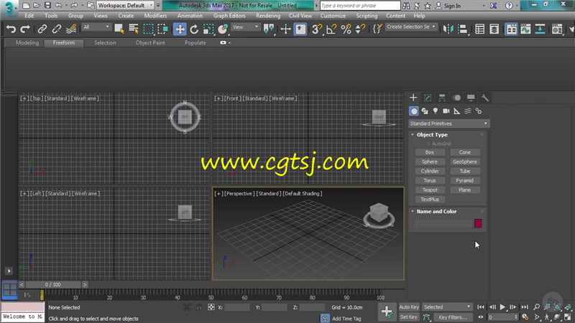This screenshot has width=575, height=323.
Task: Select the Helpers category icon
Action: pos(457,111)
